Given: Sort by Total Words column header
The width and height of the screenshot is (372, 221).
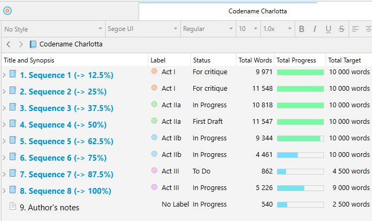Looking at the screenshot, I should coord(255,60).
